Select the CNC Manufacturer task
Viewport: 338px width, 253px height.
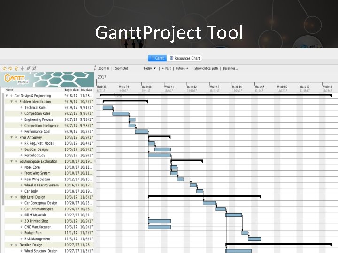[49, 227]
